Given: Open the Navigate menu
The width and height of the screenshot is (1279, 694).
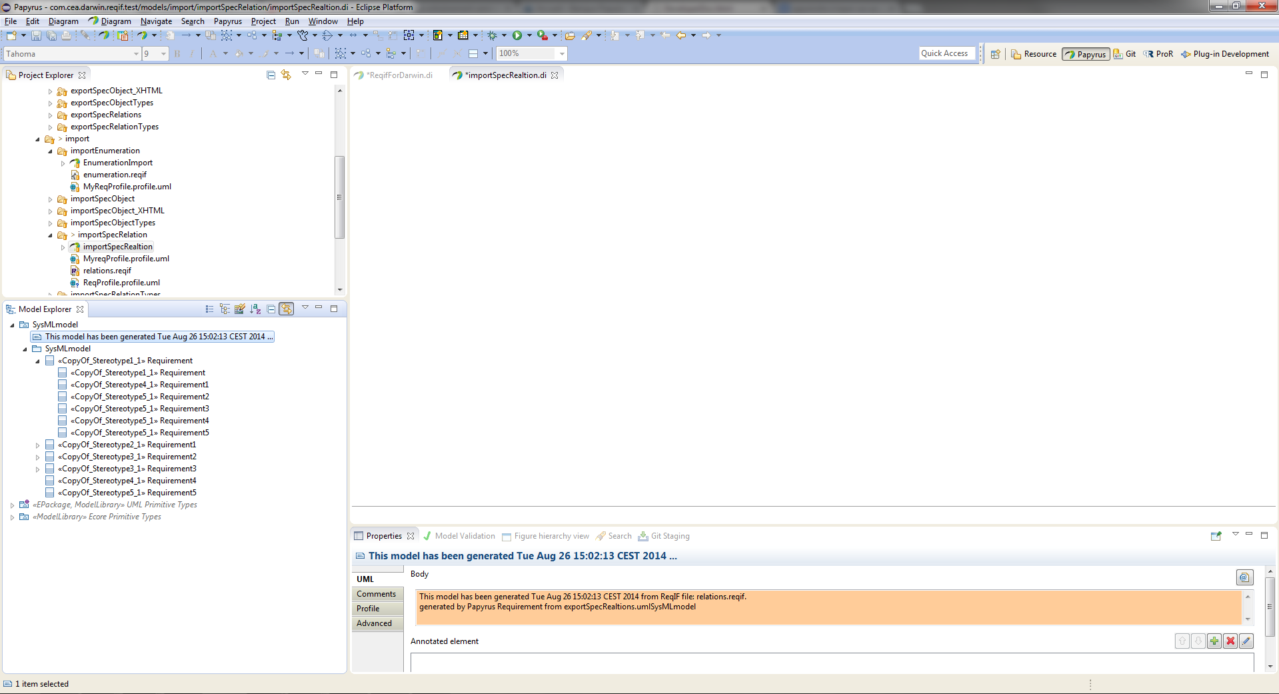Looking at the screenshot, I should click(157, 21).
